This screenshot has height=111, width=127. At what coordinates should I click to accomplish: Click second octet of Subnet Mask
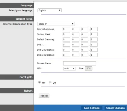[75, 34]
